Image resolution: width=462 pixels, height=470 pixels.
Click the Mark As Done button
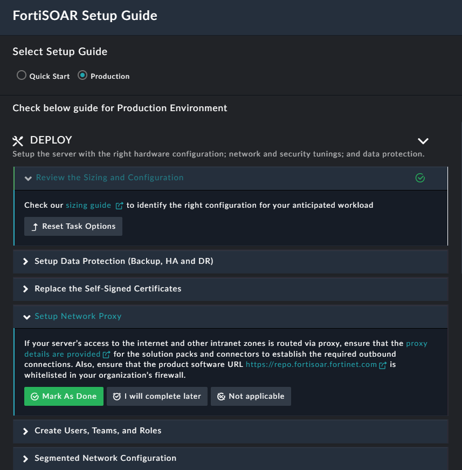tap(64, 396)
